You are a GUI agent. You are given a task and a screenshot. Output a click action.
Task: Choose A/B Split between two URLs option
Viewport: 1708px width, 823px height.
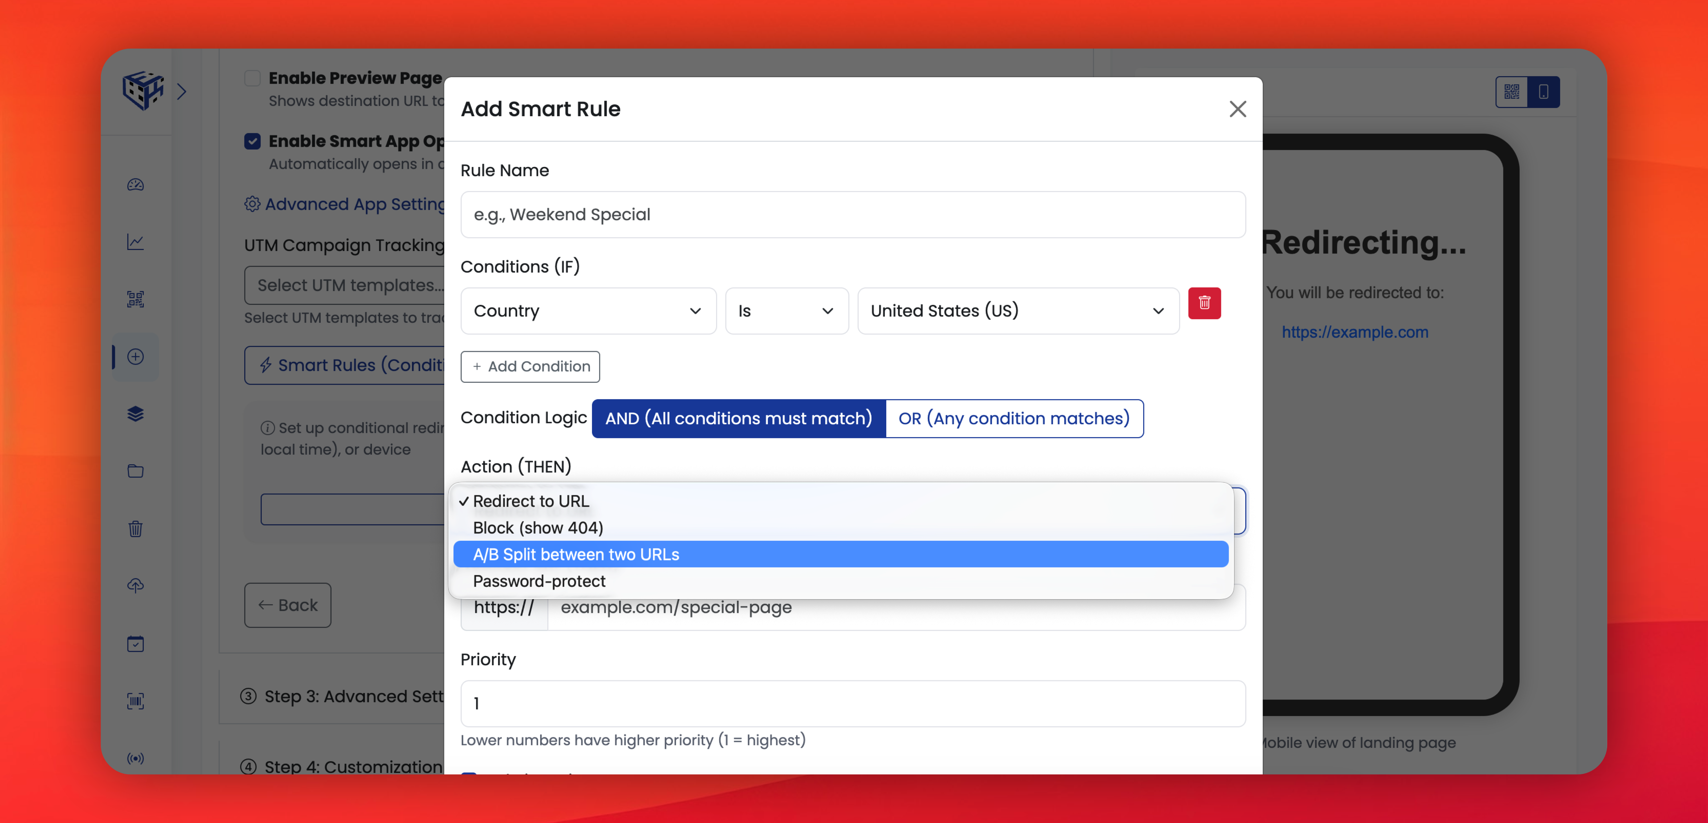tap(841, 554)
